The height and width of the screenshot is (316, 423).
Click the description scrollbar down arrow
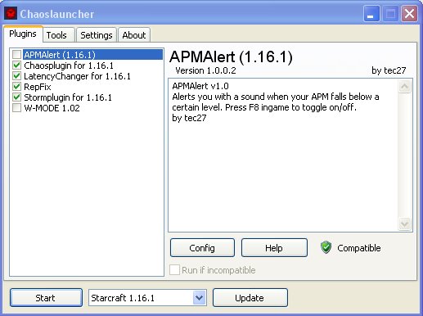click(404, 224)
